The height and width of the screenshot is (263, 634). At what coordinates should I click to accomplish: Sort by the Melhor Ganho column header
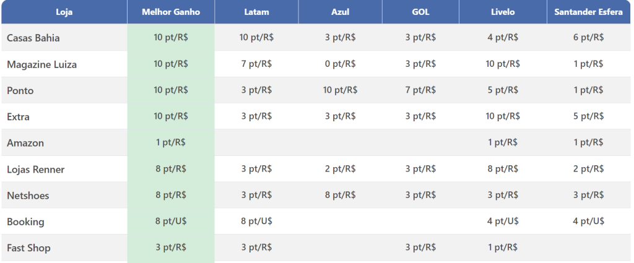[171, 12]
